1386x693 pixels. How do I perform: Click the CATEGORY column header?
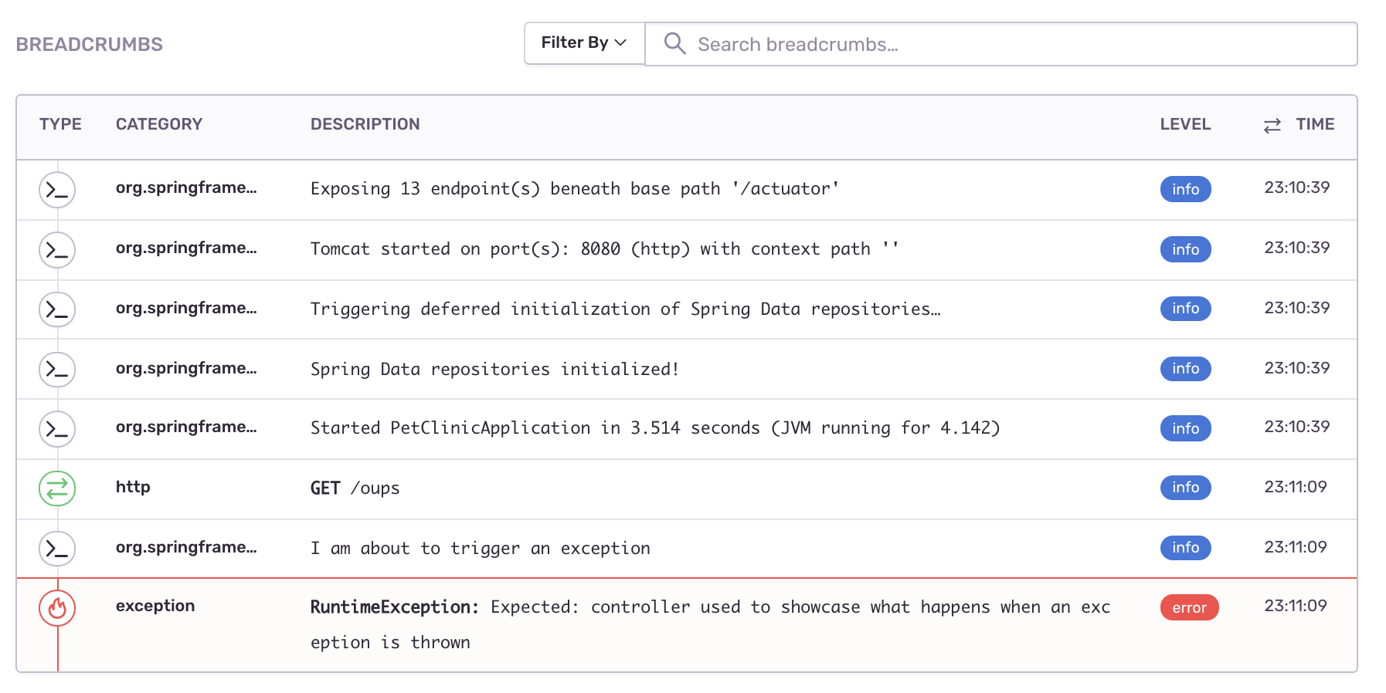(159, 124)
